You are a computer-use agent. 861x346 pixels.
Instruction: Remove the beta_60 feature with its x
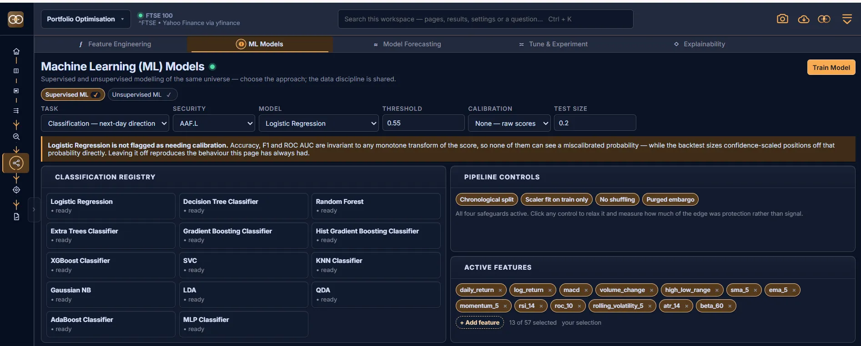(730, 306)
